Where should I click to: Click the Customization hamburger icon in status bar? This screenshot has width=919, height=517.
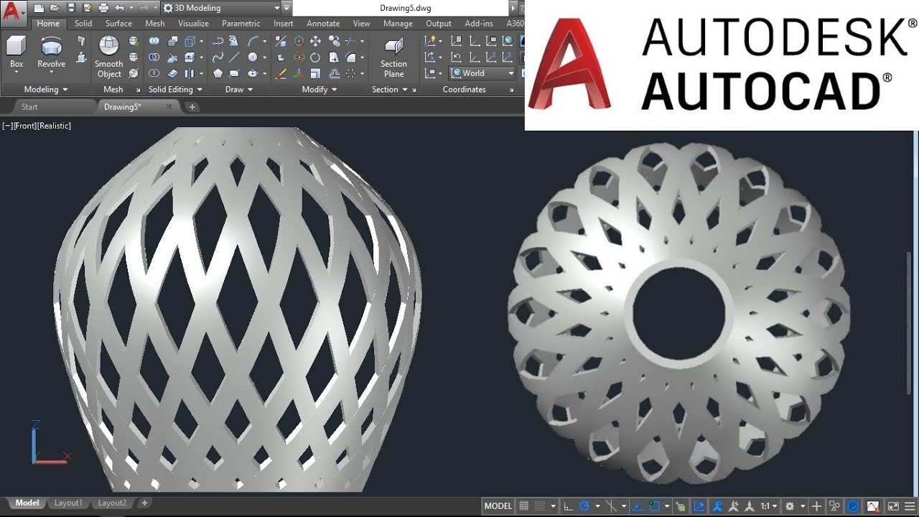click(x=910, y=506)
